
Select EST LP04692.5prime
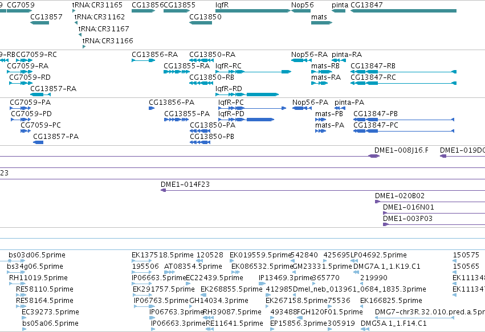click(378, 255)
